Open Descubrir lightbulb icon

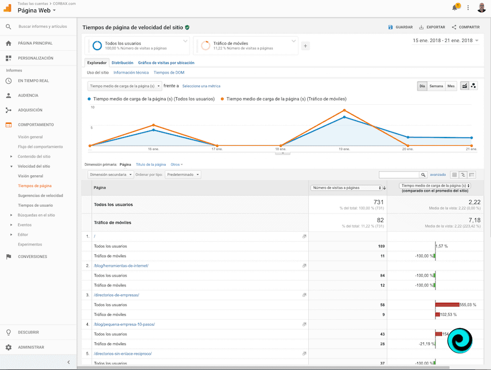[x=8, y=332]
